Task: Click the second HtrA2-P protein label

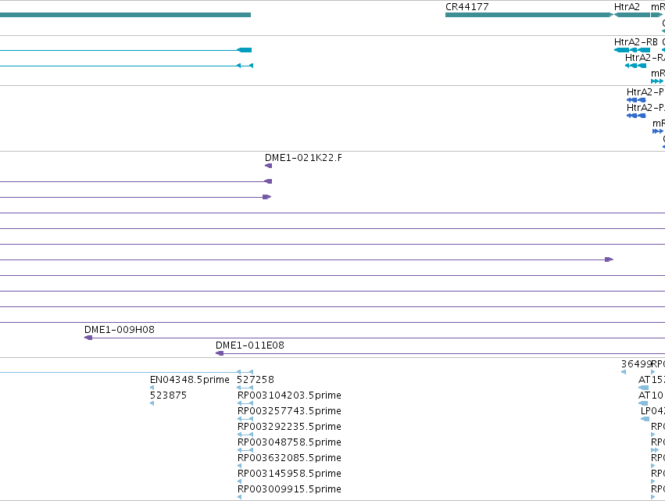Action: tap(645, 108)
